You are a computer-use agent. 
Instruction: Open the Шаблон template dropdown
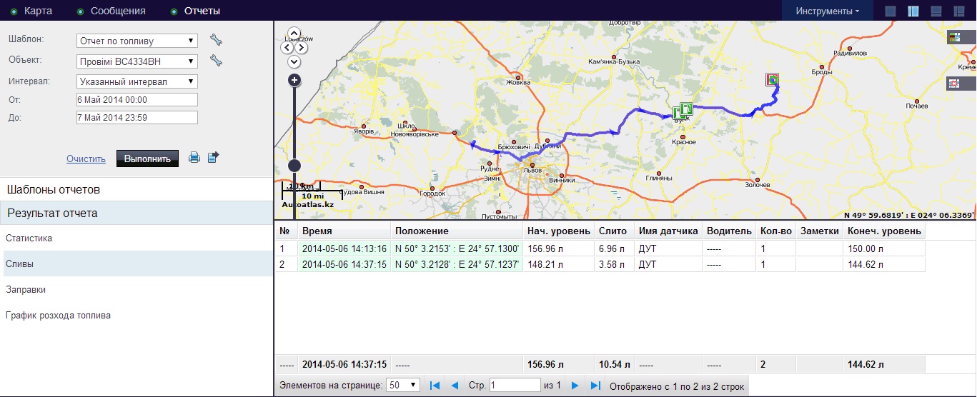coord(137,41)
